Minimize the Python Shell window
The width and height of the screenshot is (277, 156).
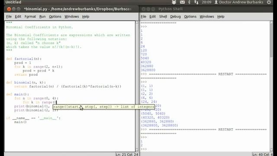[148, 9]
